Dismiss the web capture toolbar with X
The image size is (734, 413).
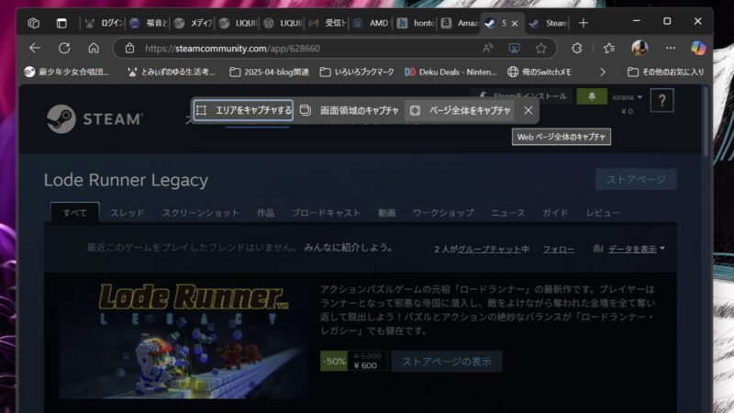(528, 110)
